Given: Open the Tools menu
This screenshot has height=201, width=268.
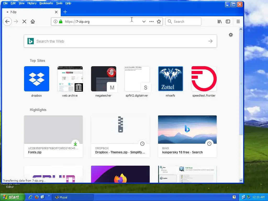Looking at the screenshot, I should pos(59,3).
